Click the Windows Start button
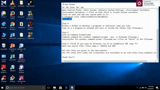 point(2,88)
